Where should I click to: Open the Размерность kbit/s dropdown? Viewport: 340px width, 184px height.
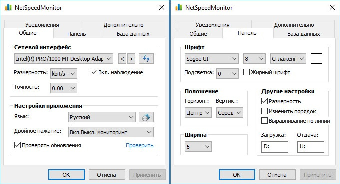pyautogui.click(x=64, y=74)
